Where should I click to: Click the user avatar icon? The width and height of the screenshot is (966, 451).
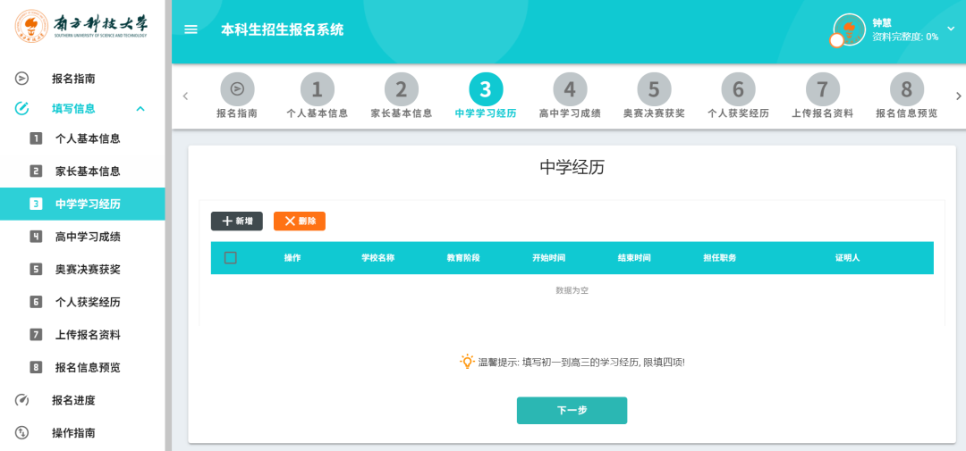click(x=849, y=29)
